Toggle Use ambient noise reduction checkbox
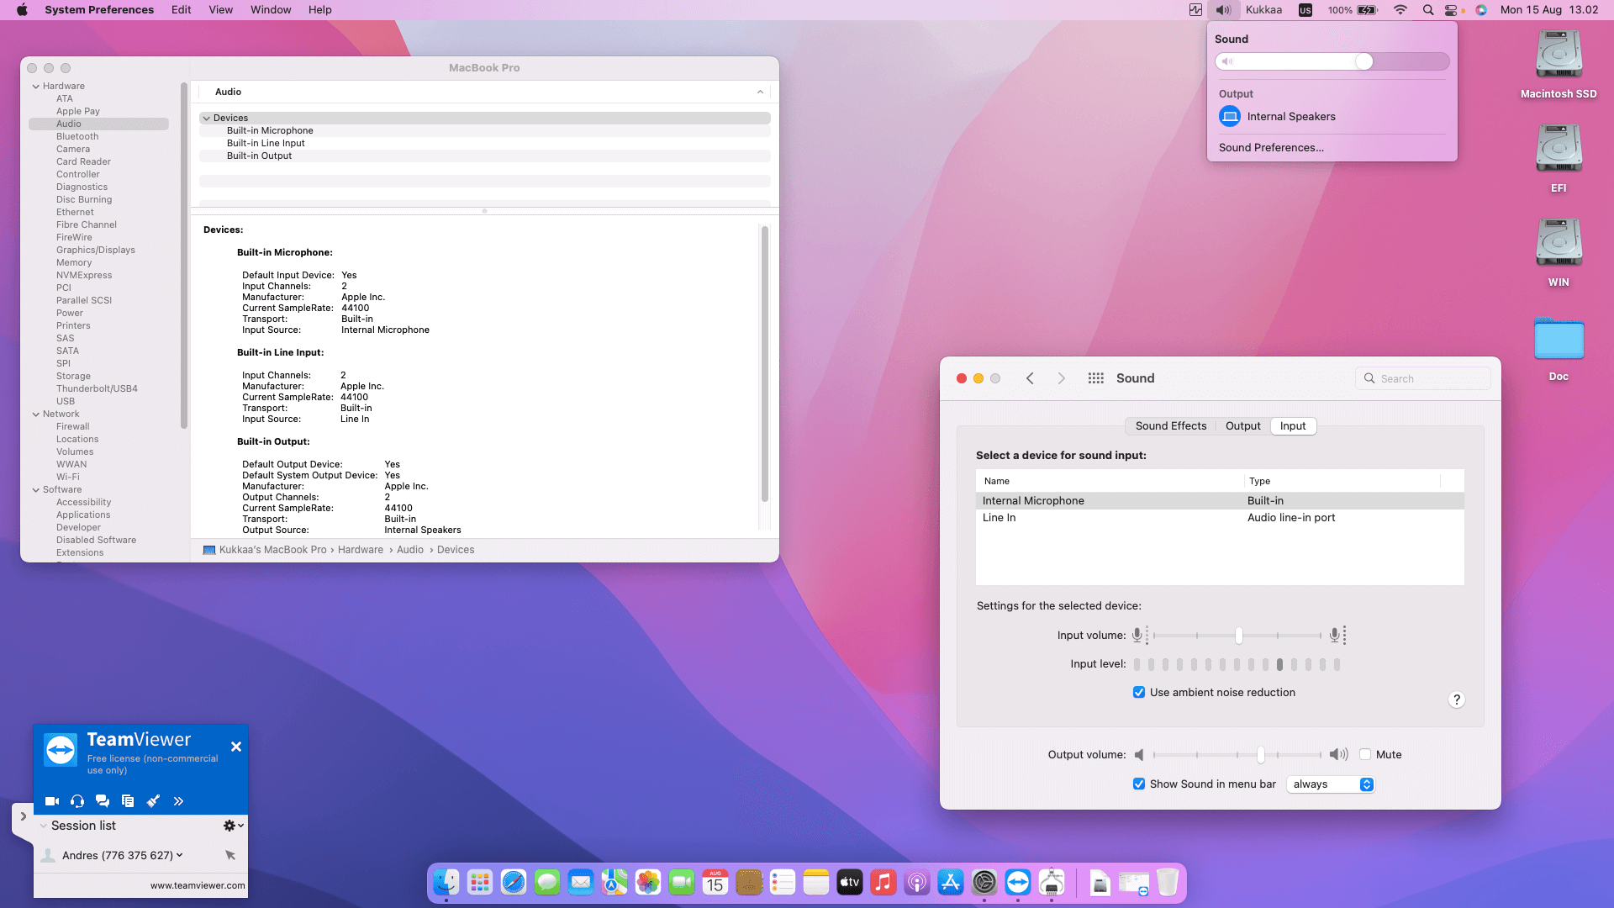This screenshot has width=1614, height=908. tap(1139, 693)
